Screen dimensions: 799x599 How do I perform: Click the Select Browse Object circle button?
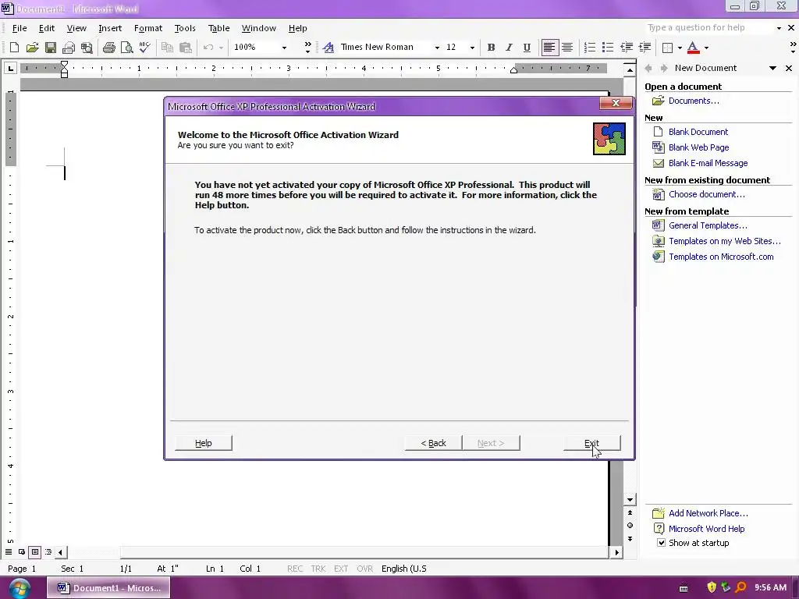630,525
